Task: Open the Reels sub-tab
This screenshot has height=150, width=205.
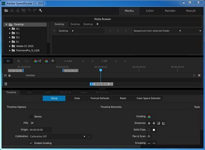Action: click(x=123, y=98)
